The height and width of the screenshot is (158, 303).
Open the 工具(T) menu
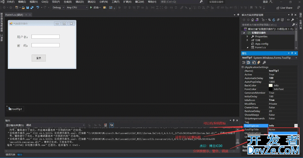(x=115, y=2)
